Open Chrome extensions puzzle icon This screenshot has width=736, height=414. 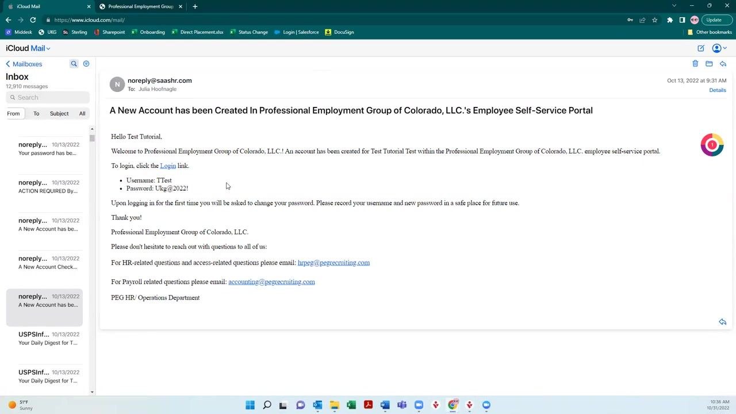pos(670,20)
